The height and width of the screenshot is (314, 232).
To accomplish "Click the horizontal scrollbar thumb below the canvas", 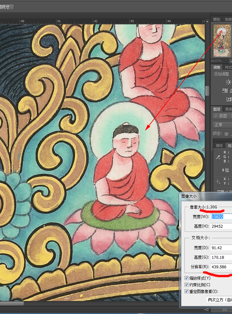I will [x=12, y=303].
